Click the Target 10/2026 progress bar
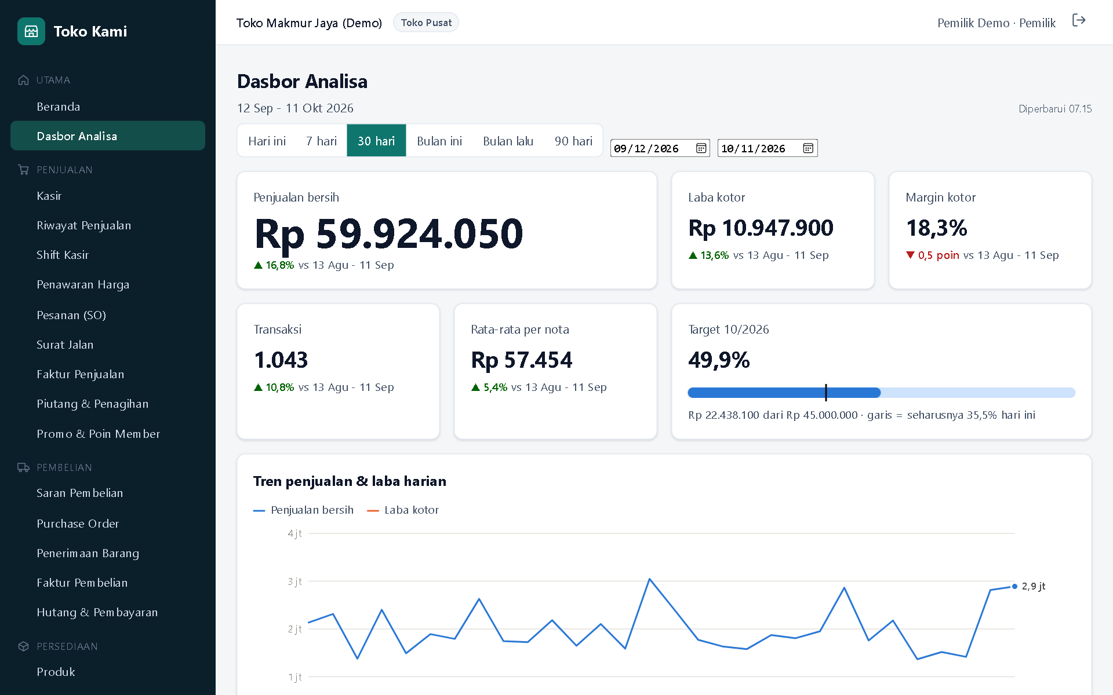Image resolution: width=1113 pixels, height=695 pixels. tap(881, 393)
